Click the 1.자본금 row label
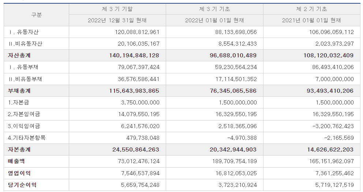Viewport: 363px width, 192px height. pos(19,103)
